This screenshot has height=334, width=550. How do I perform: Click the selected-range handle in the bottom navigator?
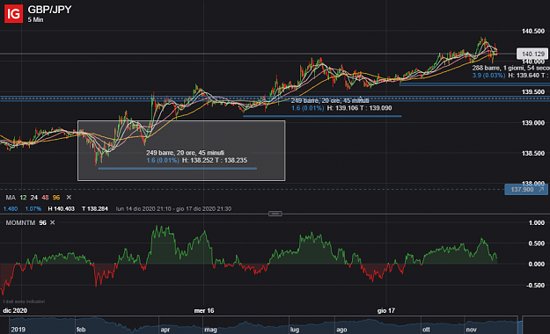pyautogui.click(x=520, y=325)
